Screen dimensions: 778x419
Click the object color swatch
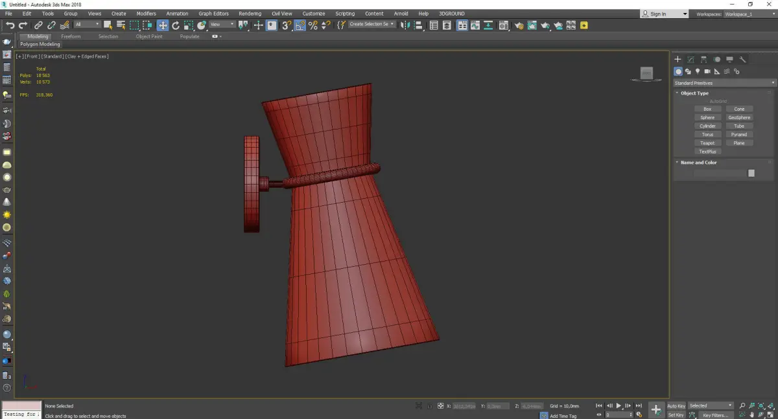[x=751, y=173]
